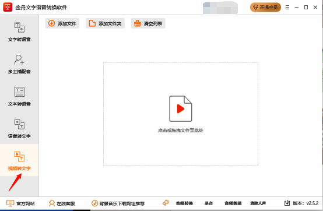Screen dimensions: 323x211
Task: Open 在线客服 support link
Action: tap(62, 203)
